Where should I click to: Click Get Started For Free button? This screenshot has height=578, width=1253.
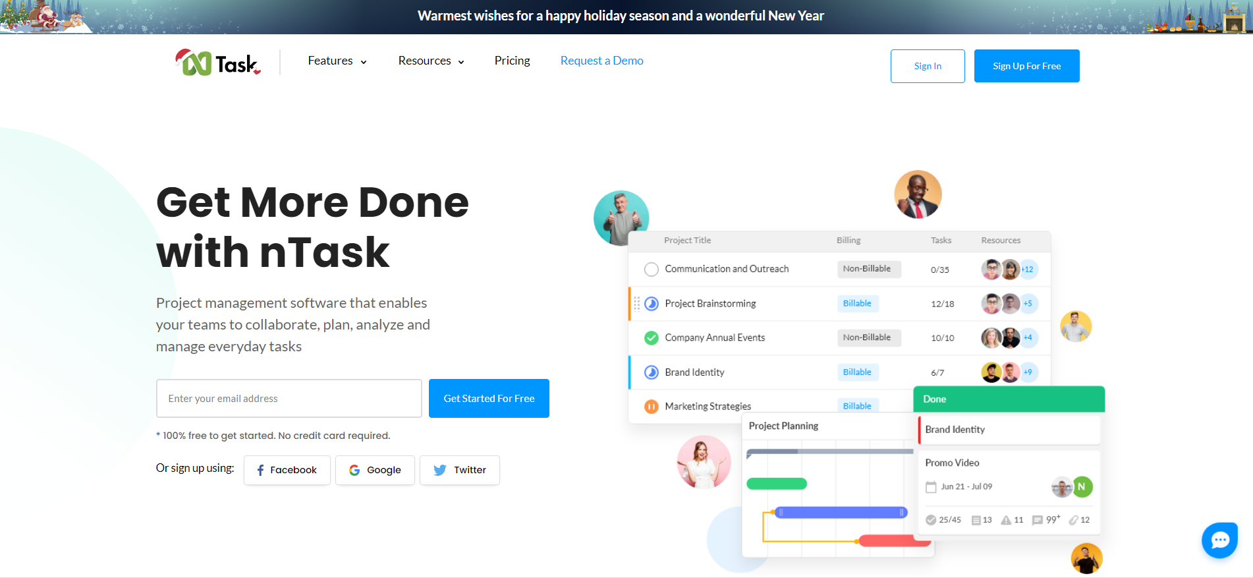(489, 398)
